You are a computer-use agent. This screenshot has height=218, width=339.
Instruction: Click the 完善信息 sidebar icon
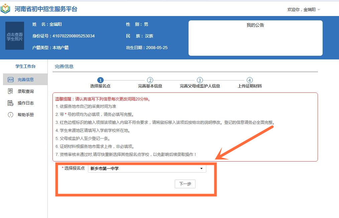pos(10,79)
